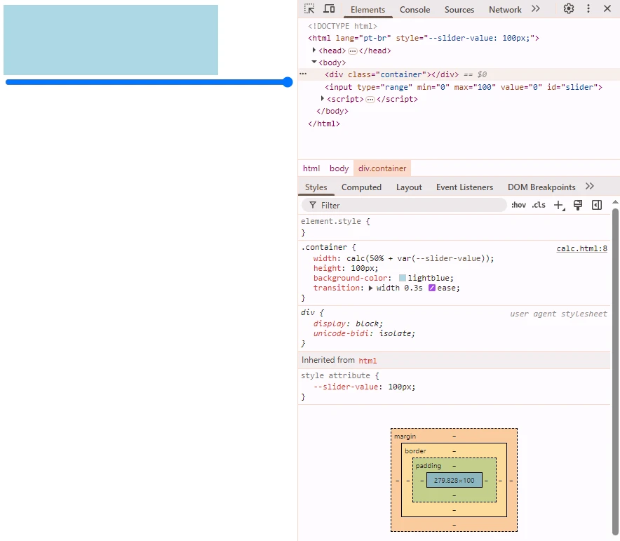
Task: Click the body breadcrumb
Action: tap(339, 168)
